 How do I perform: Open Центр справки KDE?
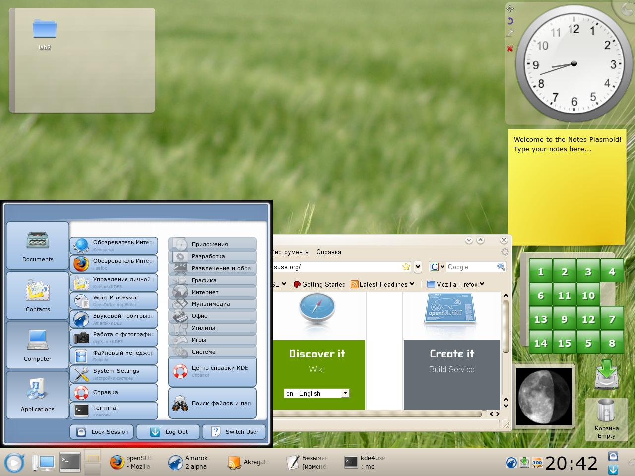coord(212,371)
